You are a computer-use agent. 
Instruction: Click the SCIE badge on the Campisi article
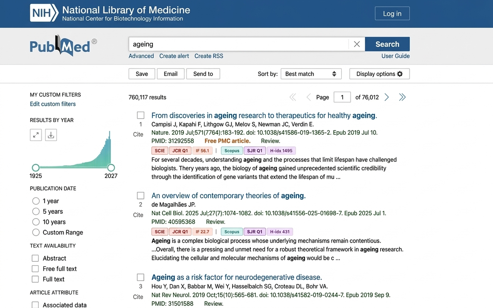pyautogui.click(x=160, y=151)
